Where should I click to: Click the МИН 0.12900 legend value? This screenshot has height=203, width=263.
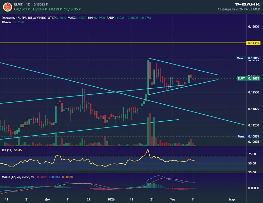tap(97, 18)
